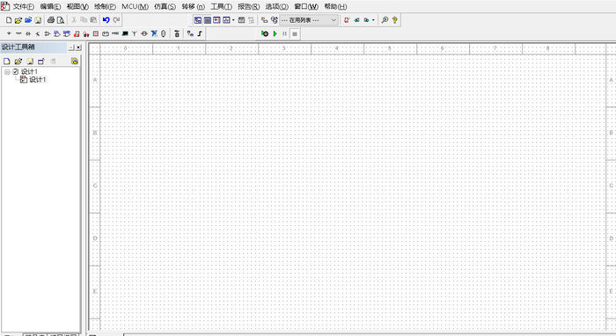Open the 在用列表 dropdown
Viewport: 616px width, 336px height.
(x=309, y=20)
